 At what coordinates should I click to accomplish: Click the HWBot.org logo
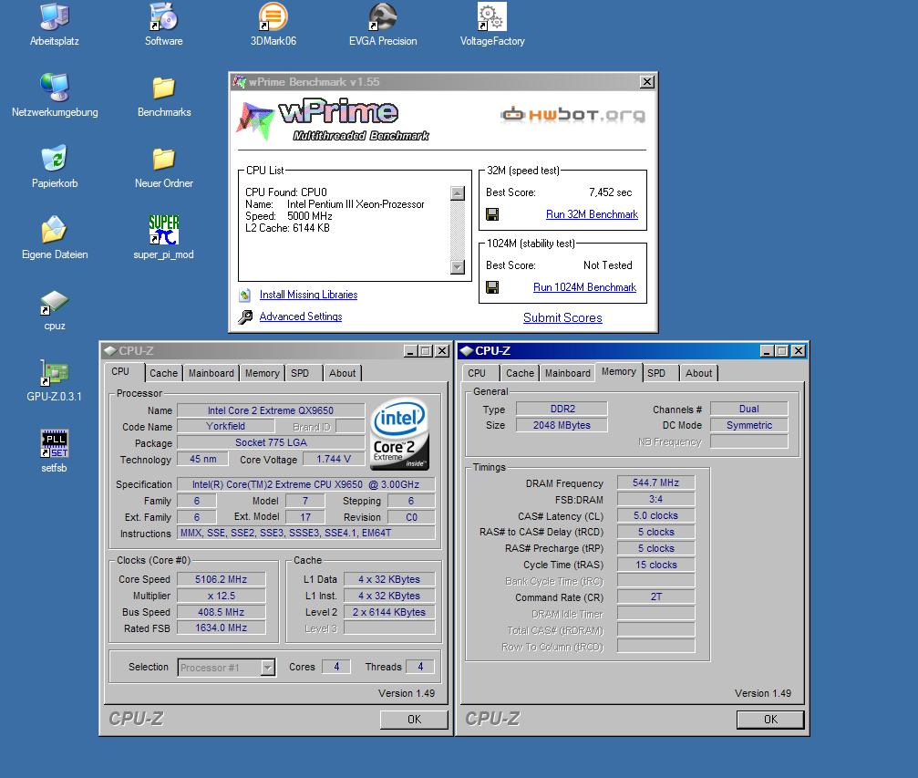click(573, 114)
